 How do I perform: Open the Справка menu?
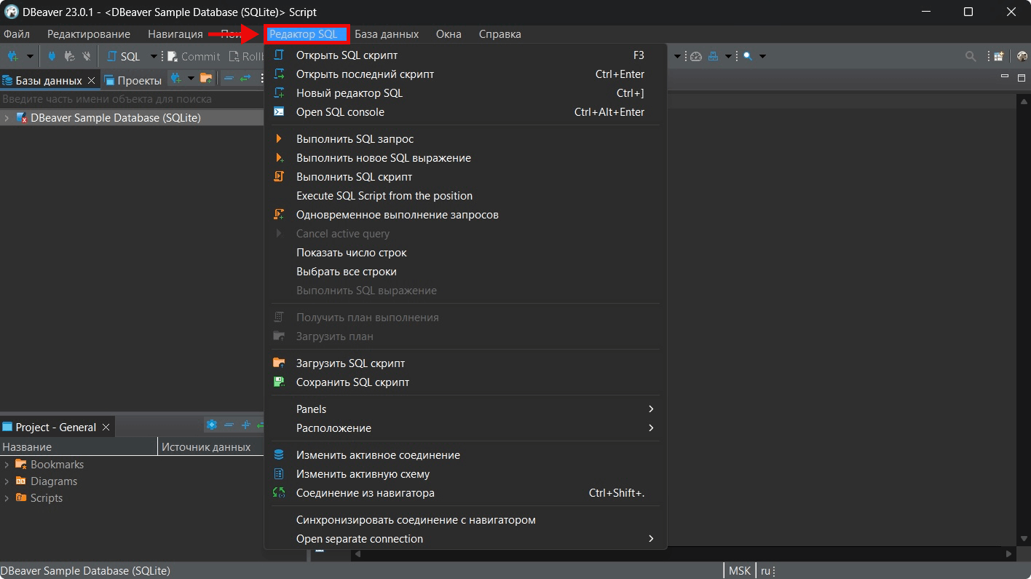point(500,34)
